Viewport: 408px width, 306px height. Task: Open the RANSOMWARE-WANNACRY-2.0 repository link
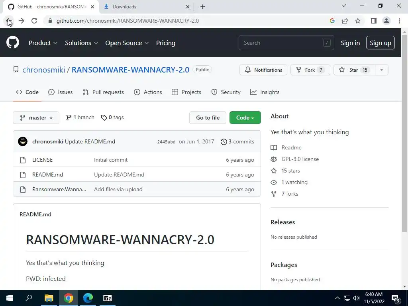(130, 70)
